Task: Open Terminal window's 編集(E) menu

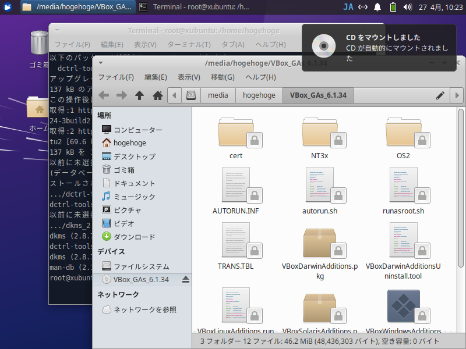Action: [x=112, y=45]
